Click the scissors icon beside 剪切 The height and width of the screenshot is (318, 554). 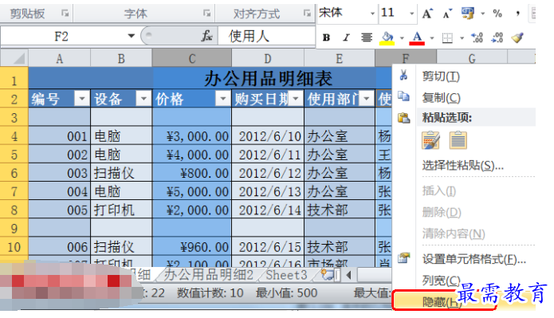click(403, 75)
